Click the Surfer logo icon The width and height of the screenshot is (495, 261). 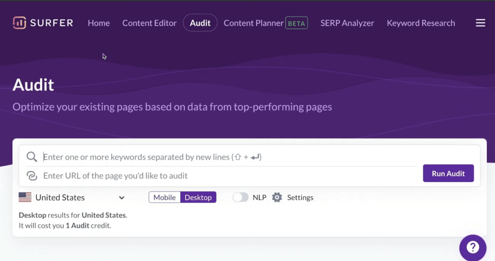19,23
